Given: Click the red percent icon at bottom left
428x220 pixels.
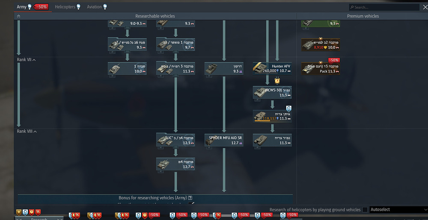Looking at the screenshot, I should tap(38, 211).
